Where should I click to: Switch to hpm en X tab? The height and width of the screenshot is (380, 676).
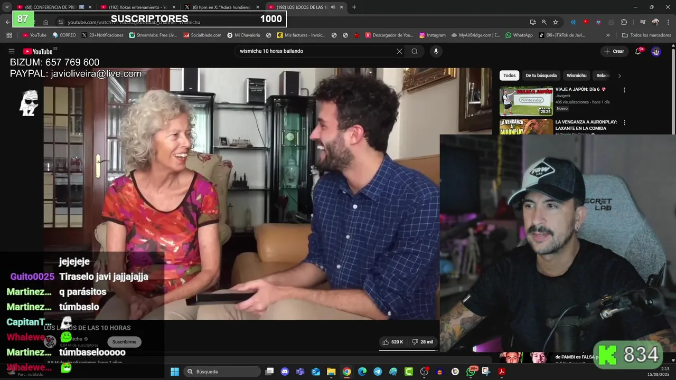click(222, 7)
